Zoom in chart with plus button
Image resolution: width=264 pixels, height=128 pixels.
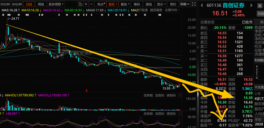click(x=86, y=4)
